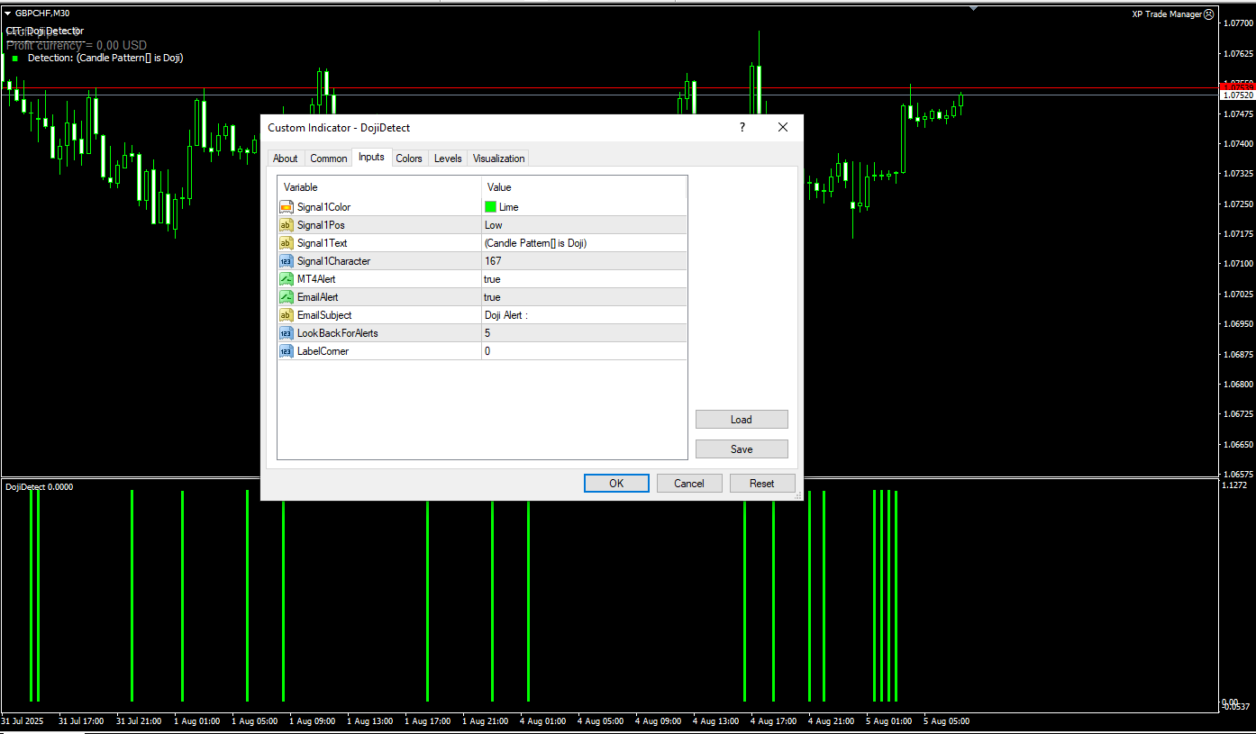Click the Signal1Text string type icon
The image size is (1256, 734).
click(x=286, y=243)
